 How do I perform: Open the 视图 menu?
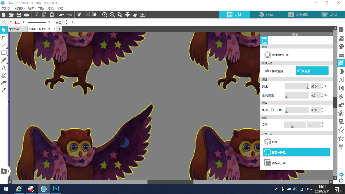pyautogui.click(x=31, y=8)
